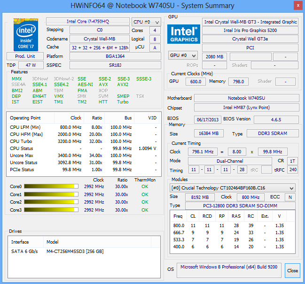Click the Core3 usage bar
The height and width of the screenshot is (284, 305).
tap(51, 210)
